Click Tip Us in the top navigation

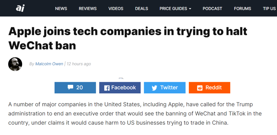click(x=269, y=9)
